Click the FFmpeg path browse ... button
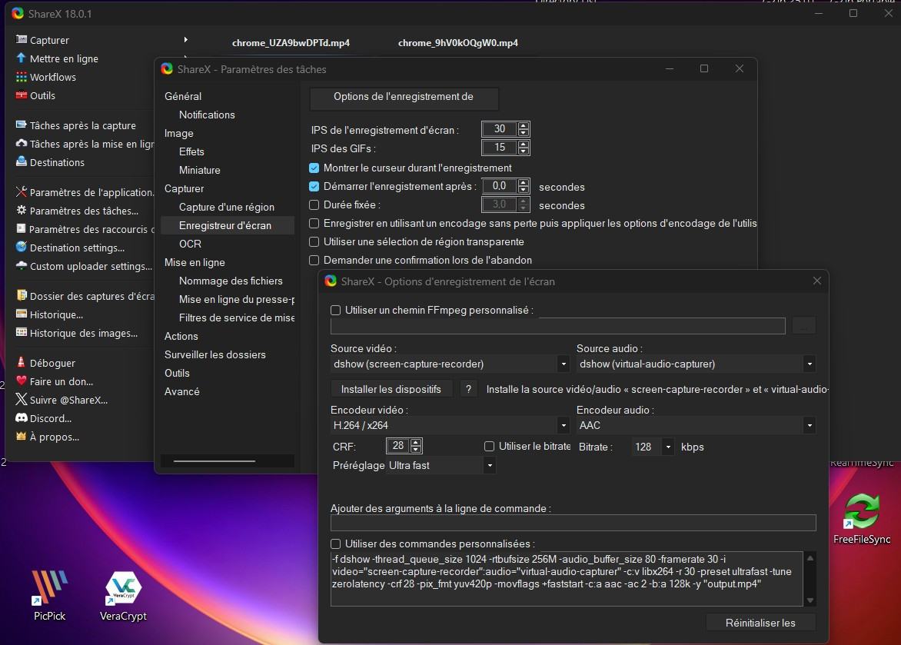 point(803,326)
